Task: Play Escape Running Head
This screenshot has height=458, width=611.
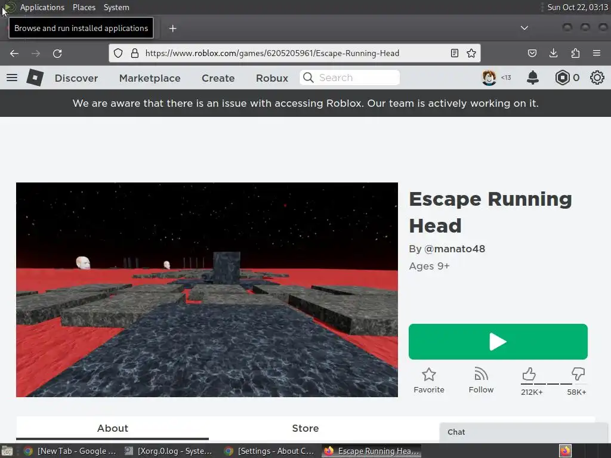Action: pyautogui.click(x=498, y=342)
